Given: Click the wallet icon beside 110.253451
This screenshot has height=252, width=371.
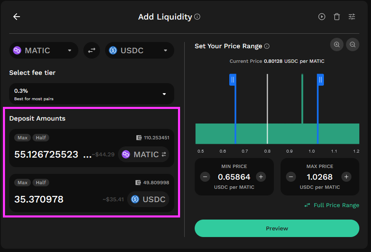Looking at the screenshot, I should (139, 138).
